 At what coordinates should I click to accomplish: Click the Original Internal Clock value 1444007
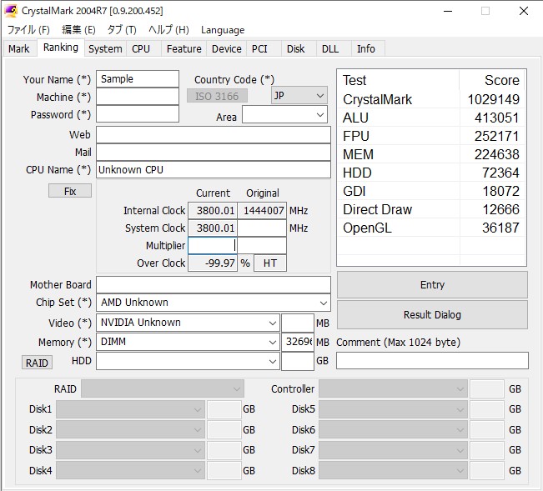262,210
